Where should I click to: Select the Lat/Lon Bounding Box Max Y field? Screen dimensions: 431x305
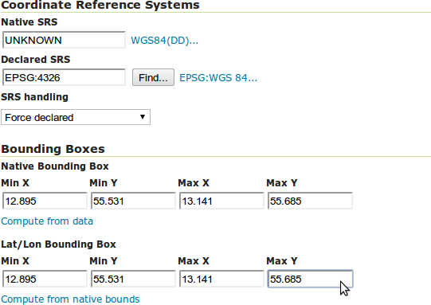[x=310, y=279]
